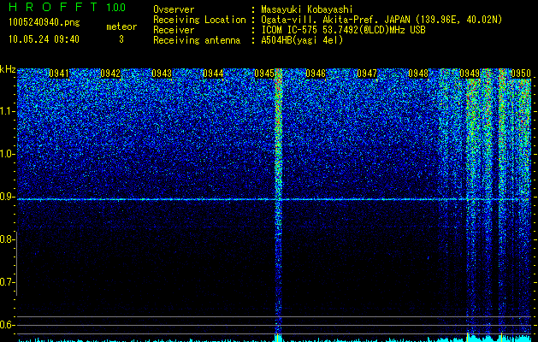538x342 pixels.
Task: Click the date 10.05.24 09:40
Action: pyautogui.click(x=44, y=39)
